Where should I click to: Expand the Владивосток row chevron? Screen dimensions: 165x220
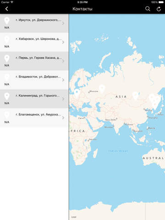(63, 80)
